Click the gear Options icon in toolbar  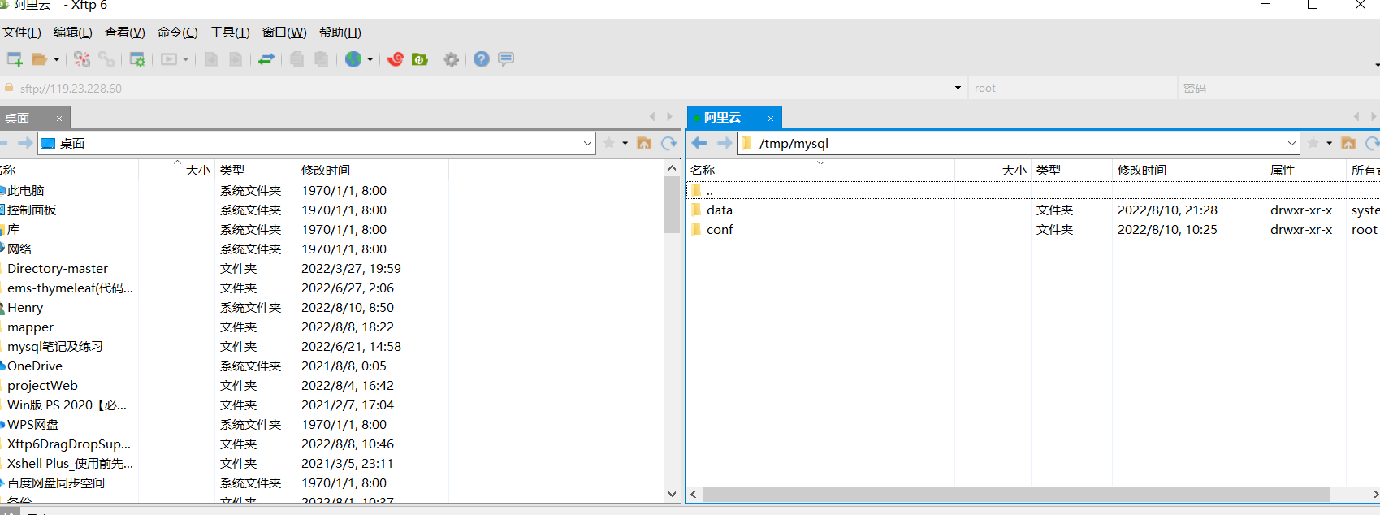point(452,59)
